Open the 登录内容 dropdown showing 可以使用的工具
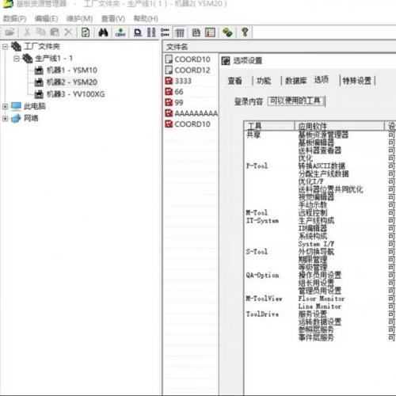The width and height of the screenshot is (396, 396). [296, 101]
